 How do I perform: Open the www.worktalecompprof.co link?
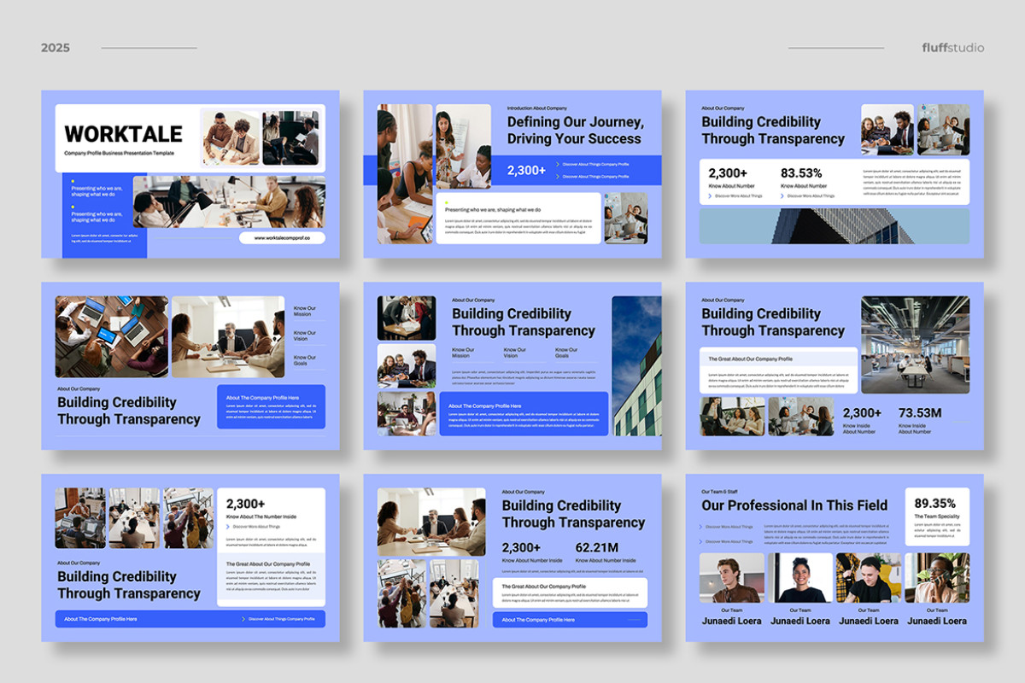(x=282, y=237)
